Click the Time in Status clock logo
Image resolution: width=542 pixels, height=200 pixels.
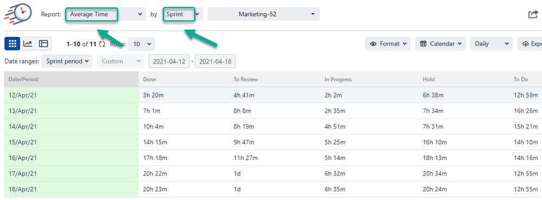(17, 15)
